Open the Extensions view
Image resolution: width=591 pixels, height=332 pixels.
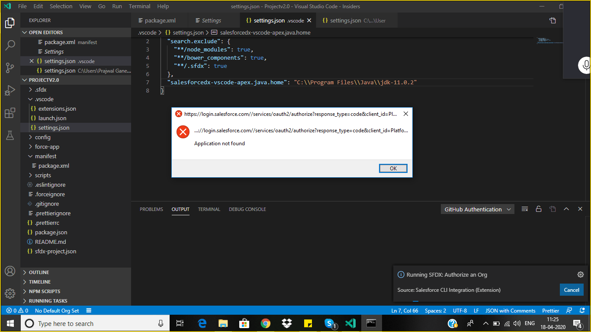click(10, 113)
